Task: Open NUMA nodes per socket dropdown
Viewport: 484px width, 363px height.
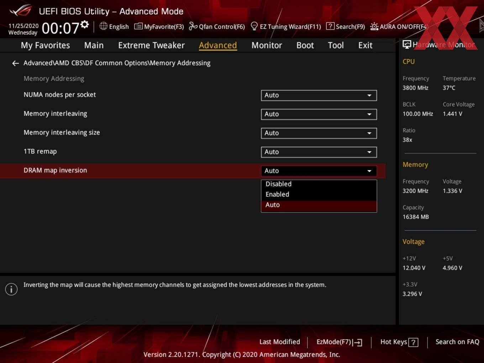Action: pos(319,95)
